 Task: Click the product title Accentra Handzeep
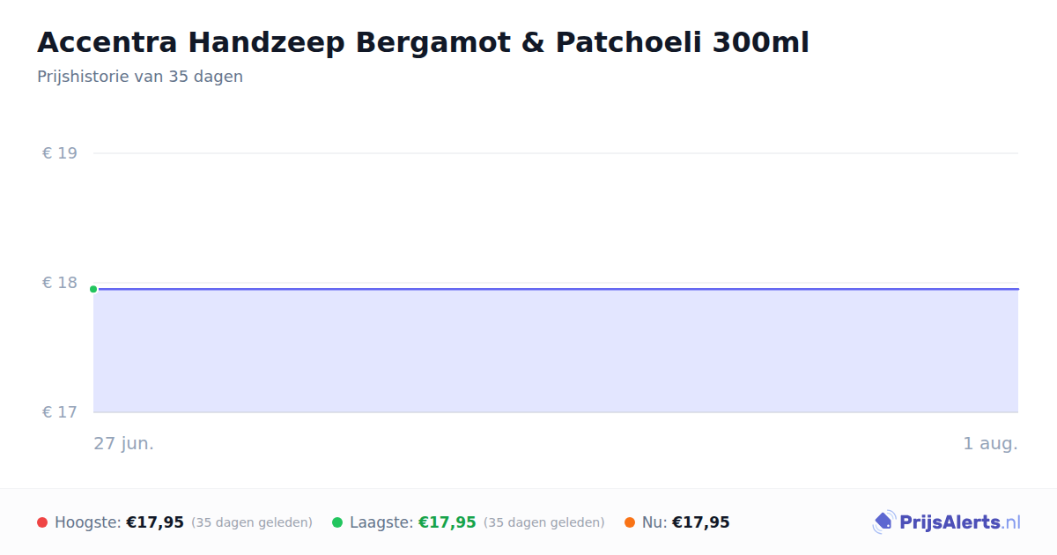coord(423,42)
